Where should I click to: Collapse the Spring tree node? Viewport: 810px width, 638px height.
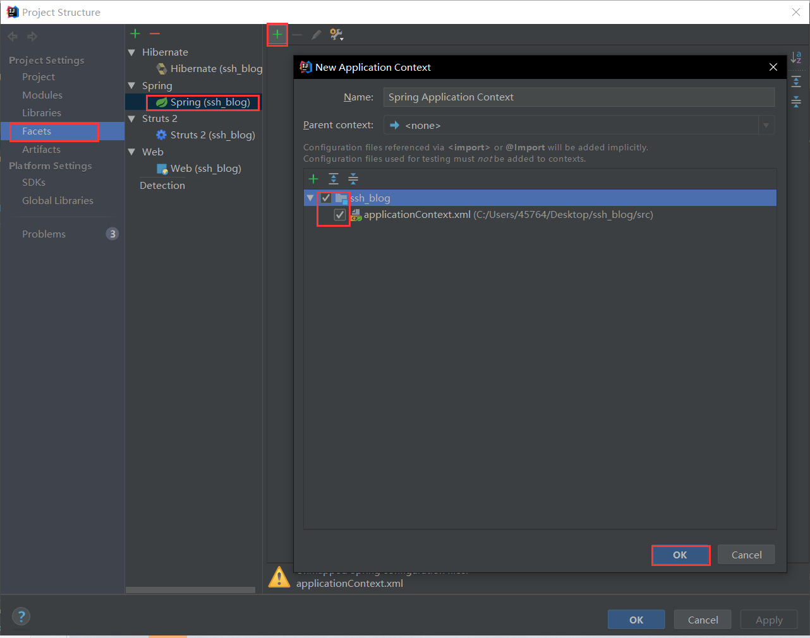pos(132,86)
